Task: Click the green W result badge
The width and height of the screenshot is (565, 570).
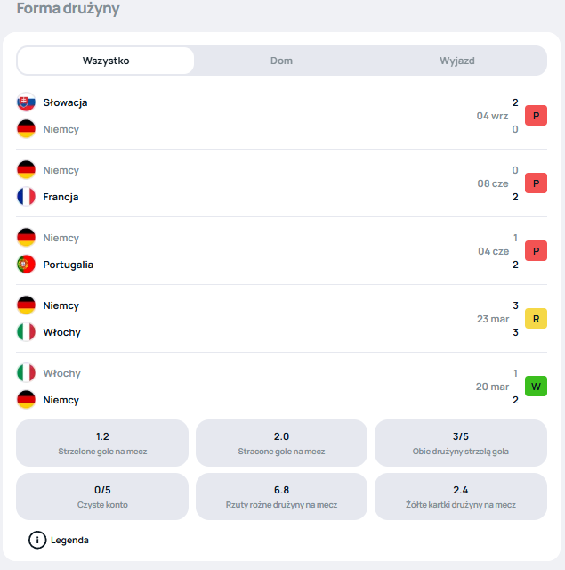Action: click(536, 386)
